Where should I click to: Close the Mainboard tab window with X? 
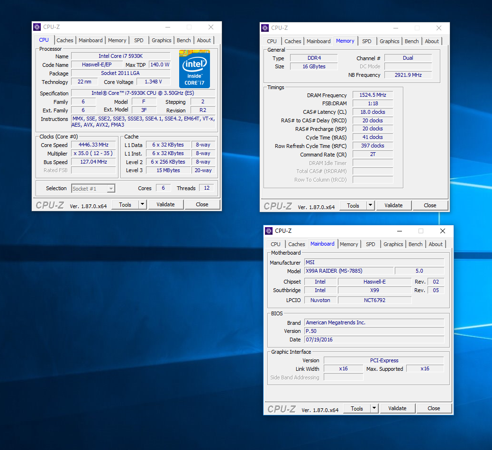443,231
